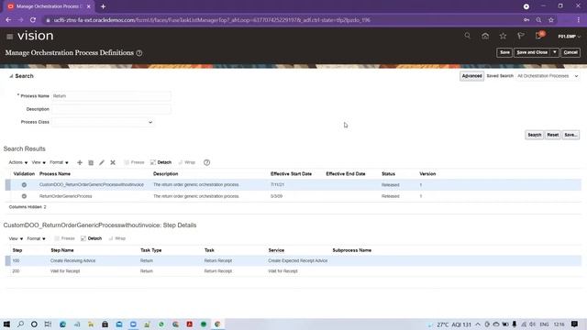
Task: Click the Edit pencil icon
Action: (102, 162)
